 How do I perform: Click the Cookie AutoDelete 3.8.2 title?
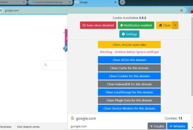[129, 18]
